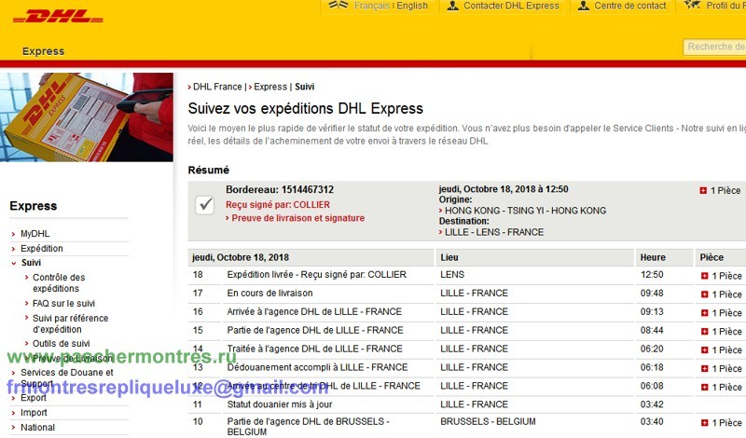Expand the piece plus icon on row 16
The width and height of the screenshot is (746, 438).
705,313
